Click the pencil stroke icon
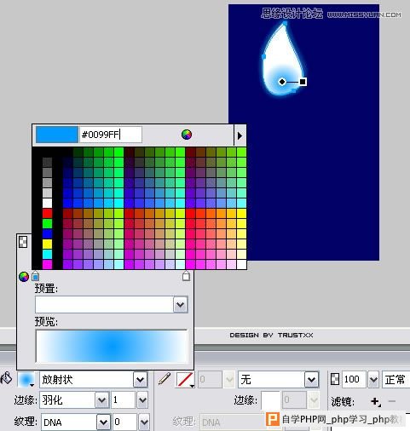 tap(165, 379)
